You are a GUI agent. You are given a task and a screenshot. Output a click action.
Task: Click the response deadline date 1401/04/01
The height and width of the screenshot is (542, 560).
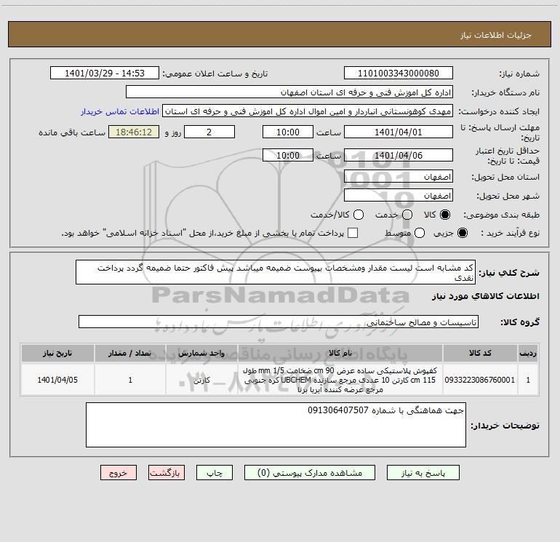coord(399,132)
